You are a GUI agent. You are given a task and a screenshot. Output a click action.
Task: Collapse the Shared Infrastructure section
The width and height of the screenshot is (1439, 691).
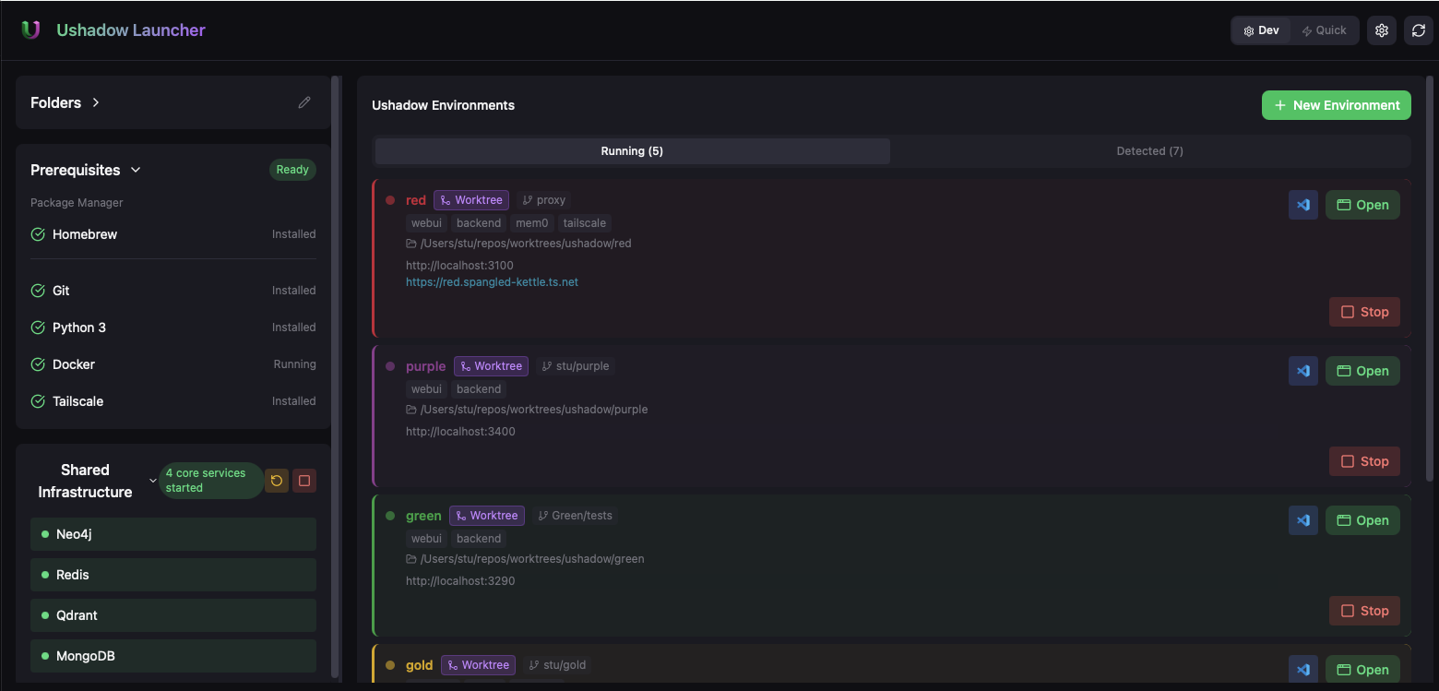coord(152,480)
